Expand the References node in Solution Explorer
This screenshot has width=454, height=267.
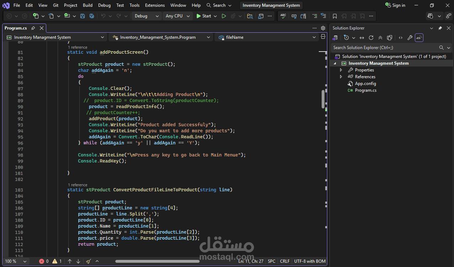pos(341,77)
